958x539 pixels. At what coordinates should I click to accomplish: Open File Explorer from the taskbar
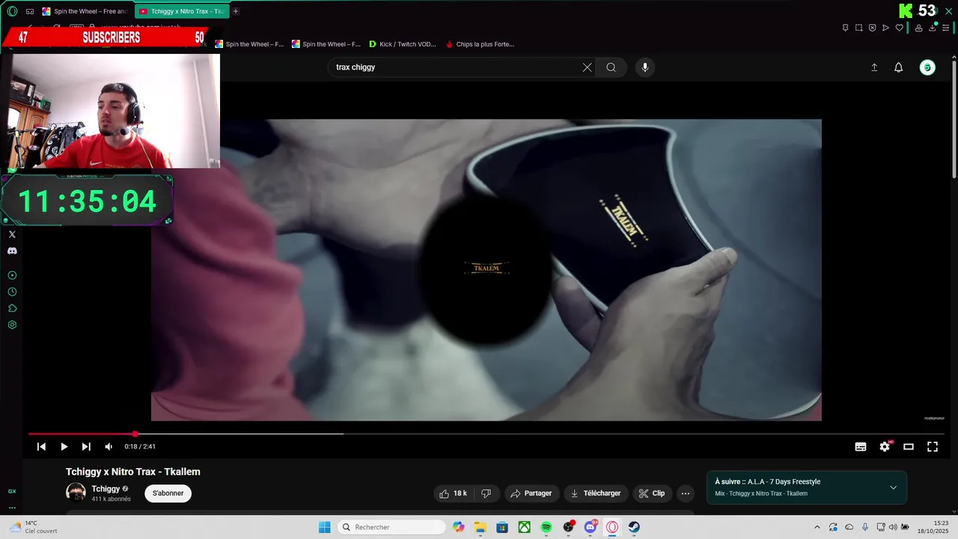tap(480, 527)
